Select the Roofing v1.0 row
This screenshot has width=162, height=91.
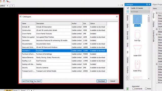tap(64, 61)
